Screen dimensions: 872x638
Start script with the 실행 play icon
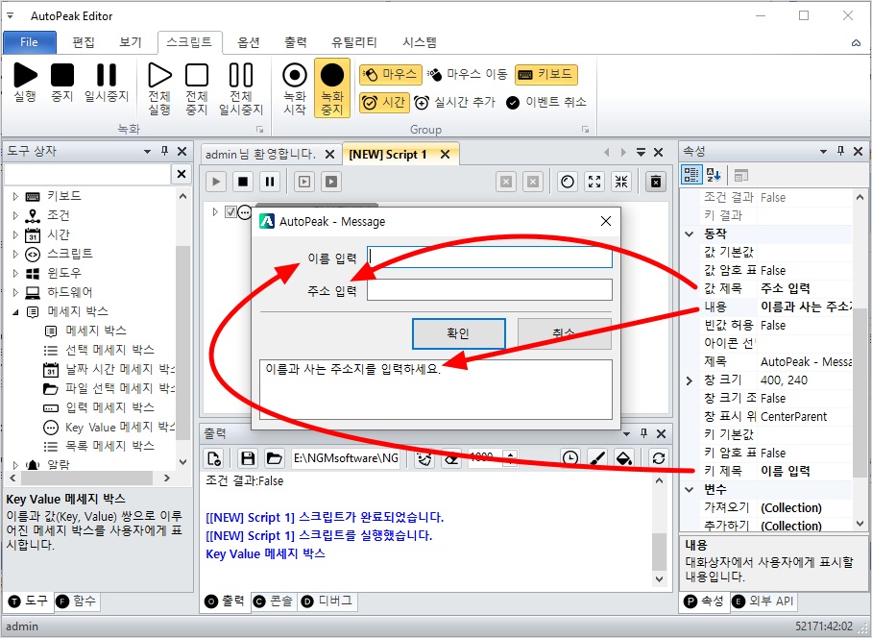(x=25, y=83)
